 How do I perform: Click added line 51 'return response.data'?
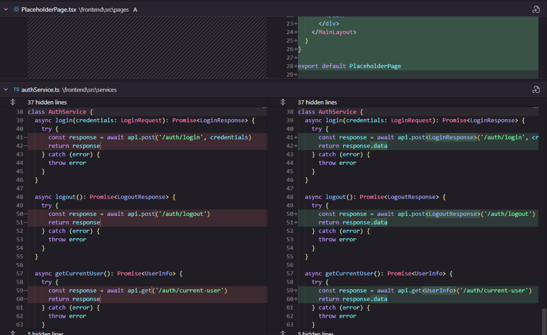pos(418,222)
